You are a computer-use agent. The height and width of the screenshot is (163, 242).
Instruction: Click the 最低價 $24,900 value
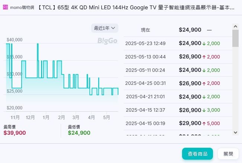(79, 133)
